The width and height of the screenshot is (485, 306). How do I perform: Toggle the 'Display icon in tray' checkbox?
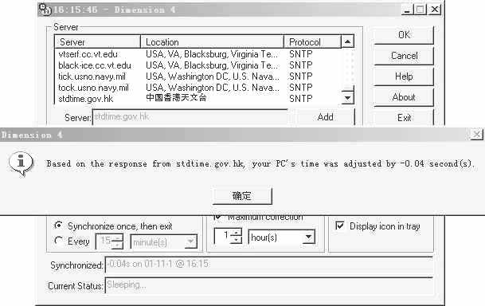(x=339, y=226)
